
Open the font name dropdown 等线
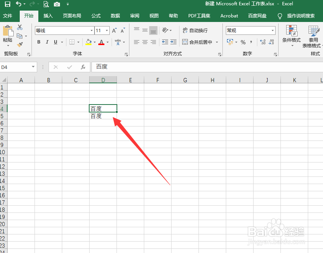click(x=92, y=31)
